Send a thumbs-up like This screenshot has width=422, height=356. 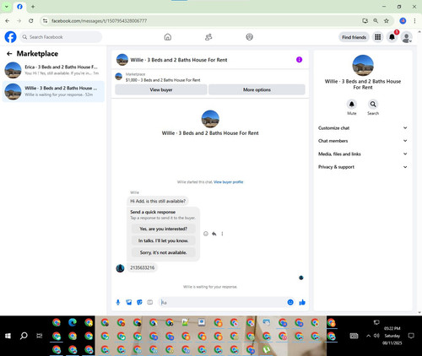(x=302, y=302)
